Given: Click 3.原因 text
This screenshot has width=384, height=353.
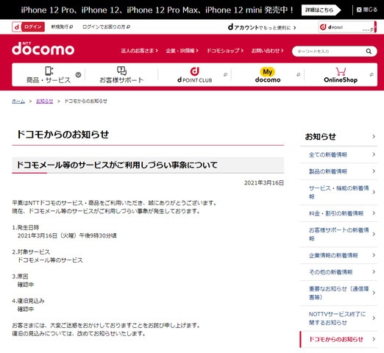Looking at the screenshot, I should coord(20,277).
